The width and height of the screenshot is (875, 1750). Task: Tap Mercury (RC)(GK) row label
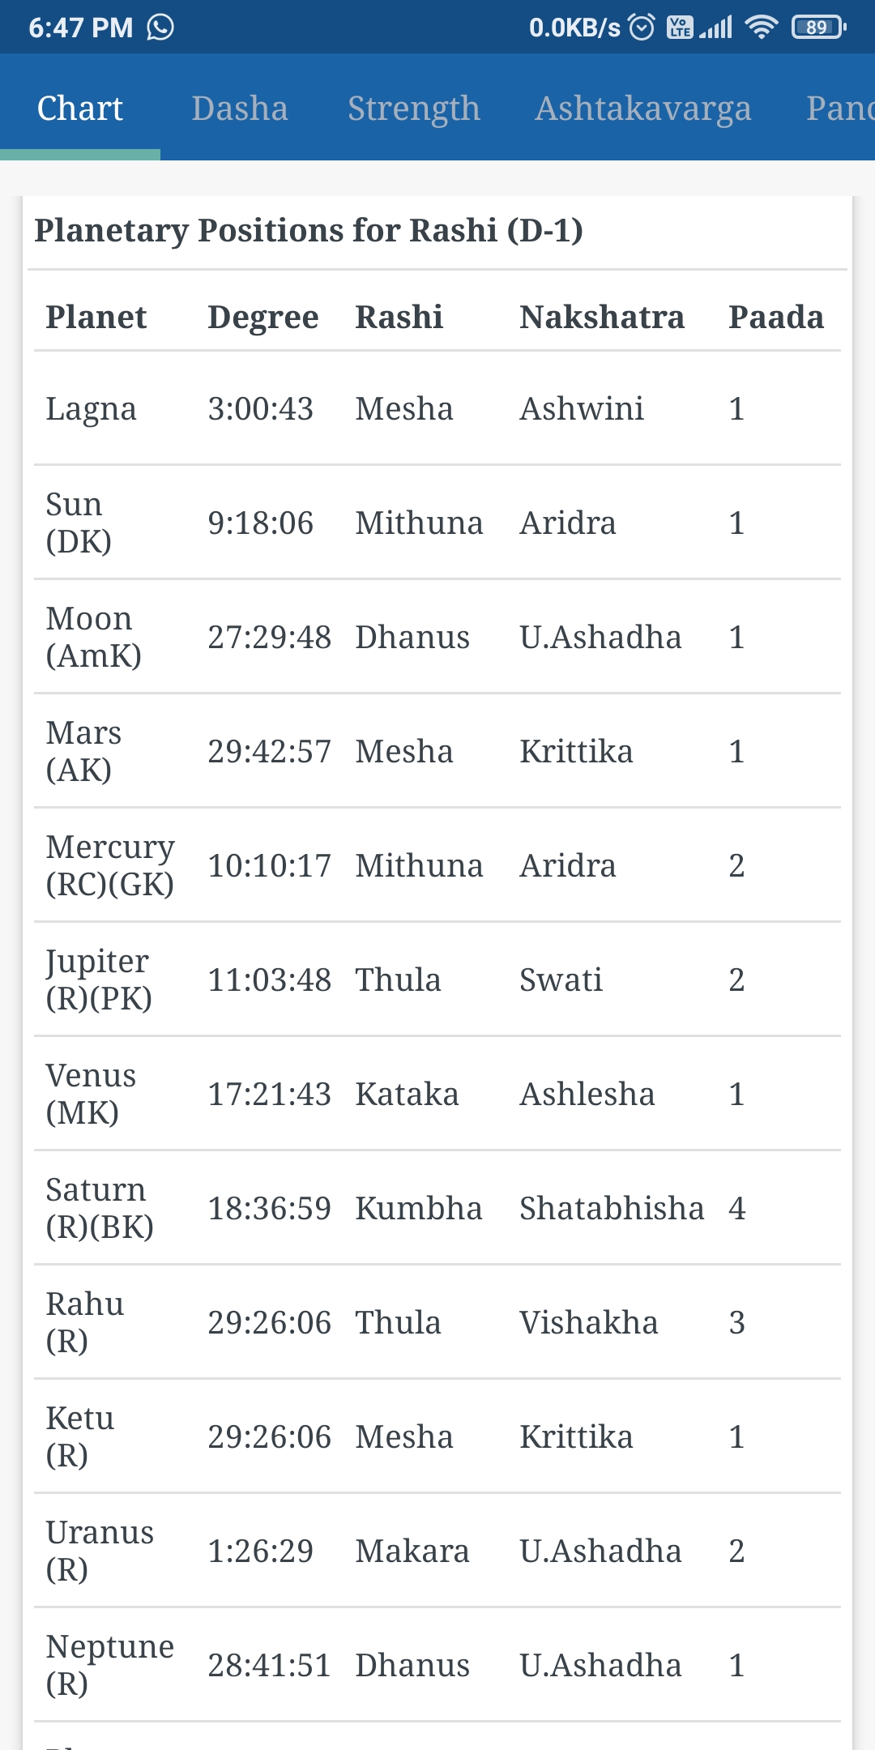[110, 865]
